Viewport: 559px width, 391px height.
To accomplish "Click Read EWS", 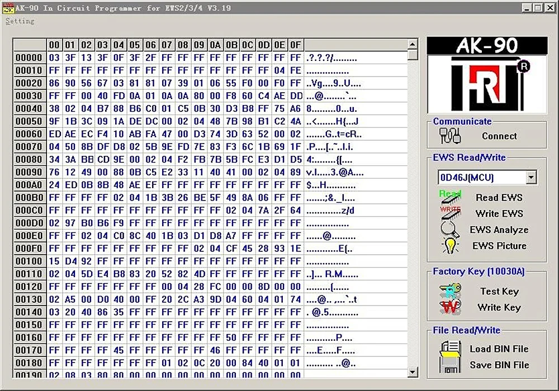I will (x=499, y=197).
